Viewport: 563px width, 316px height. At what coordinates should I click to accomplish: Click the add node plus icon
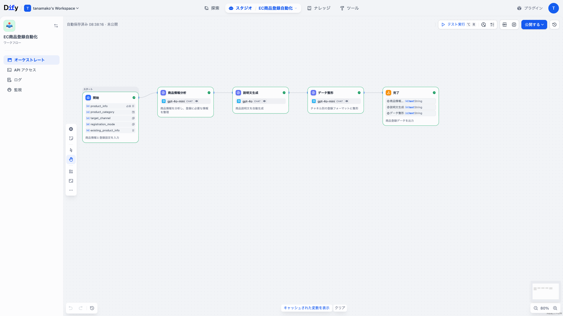tap(71, 129)
